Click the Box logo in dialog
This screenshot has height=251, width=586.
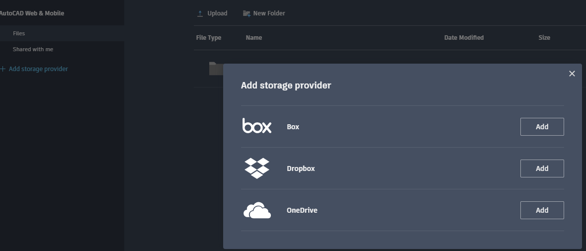click(257, 126)
